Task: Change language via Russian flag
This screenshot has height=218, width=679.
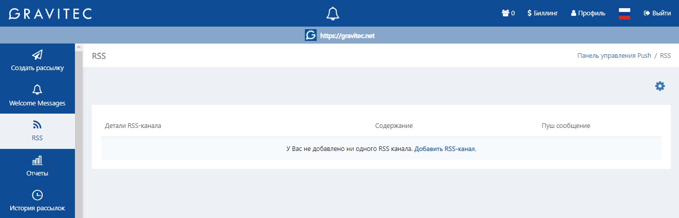Action: click(x=624, y=13)
